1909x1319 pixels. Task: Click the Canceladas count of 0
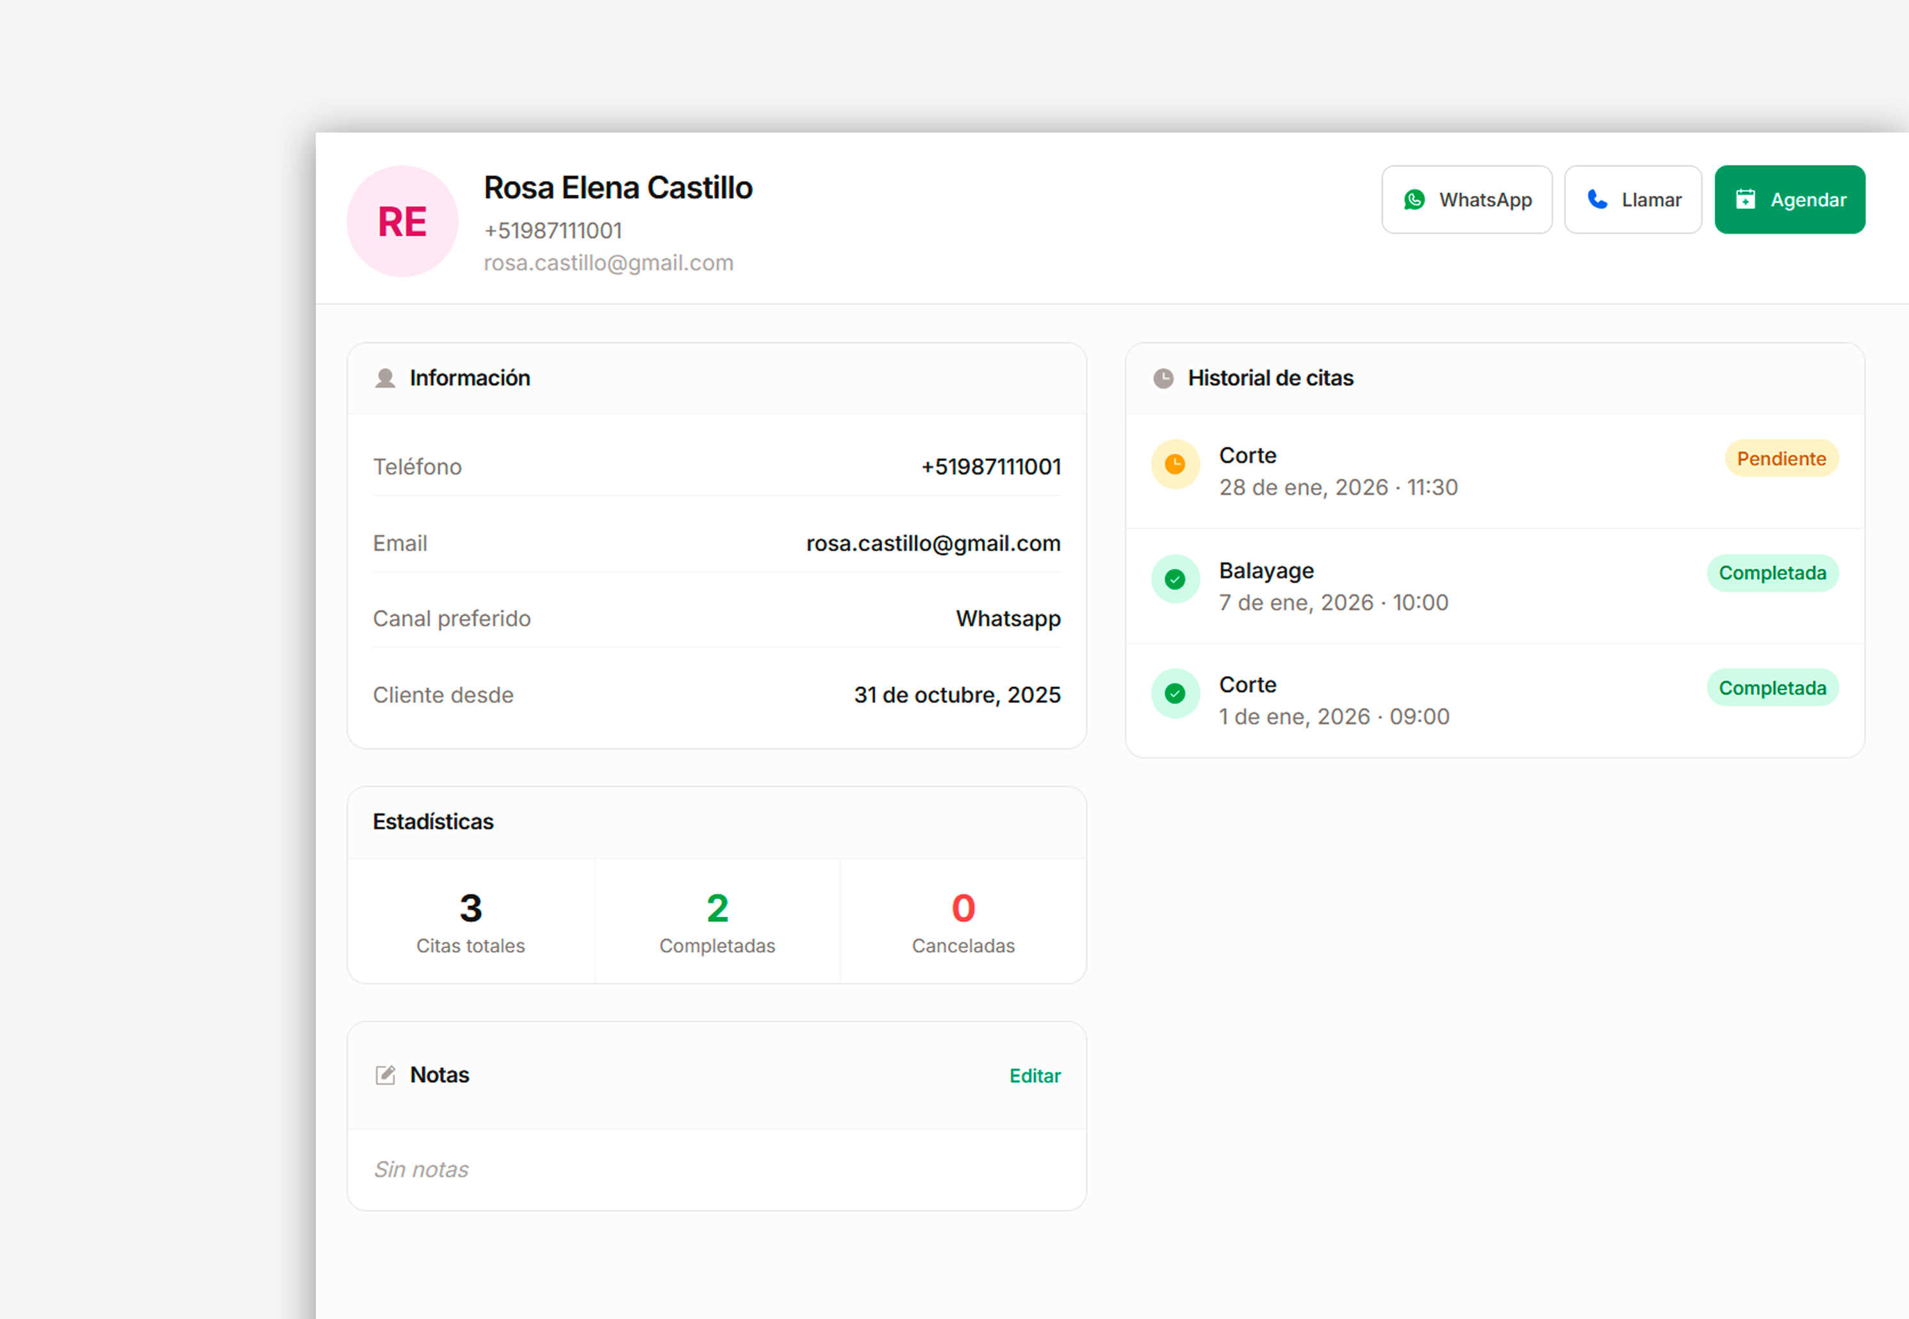click(963, 909)
